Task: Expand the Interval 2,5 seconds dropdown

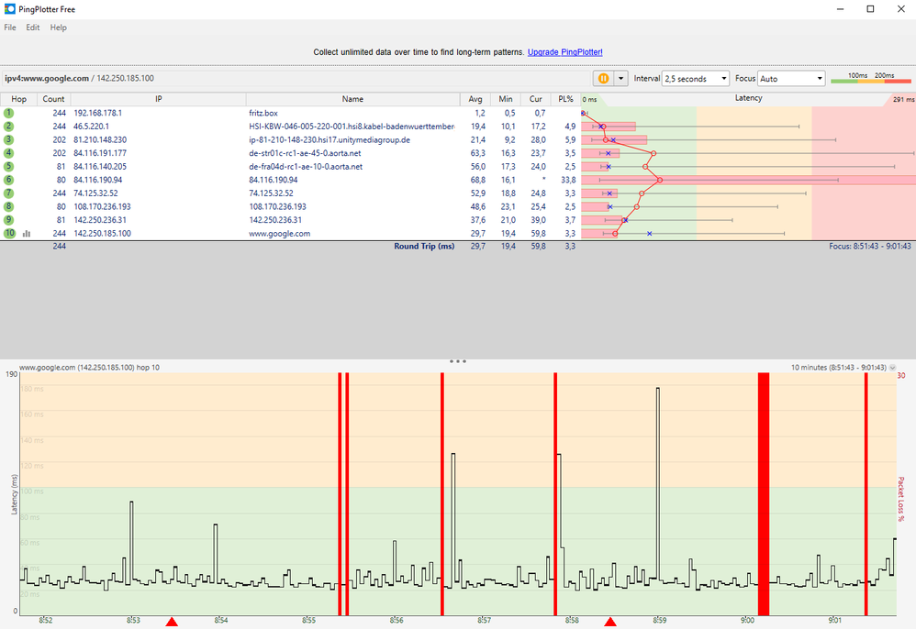Action: (695, 79)
